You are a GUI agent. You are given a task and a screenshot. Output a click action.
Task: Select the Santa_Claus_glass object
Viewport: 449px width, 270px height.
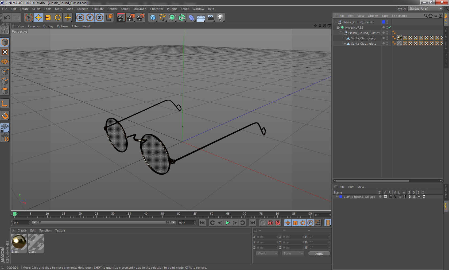(x=363, y=44)
